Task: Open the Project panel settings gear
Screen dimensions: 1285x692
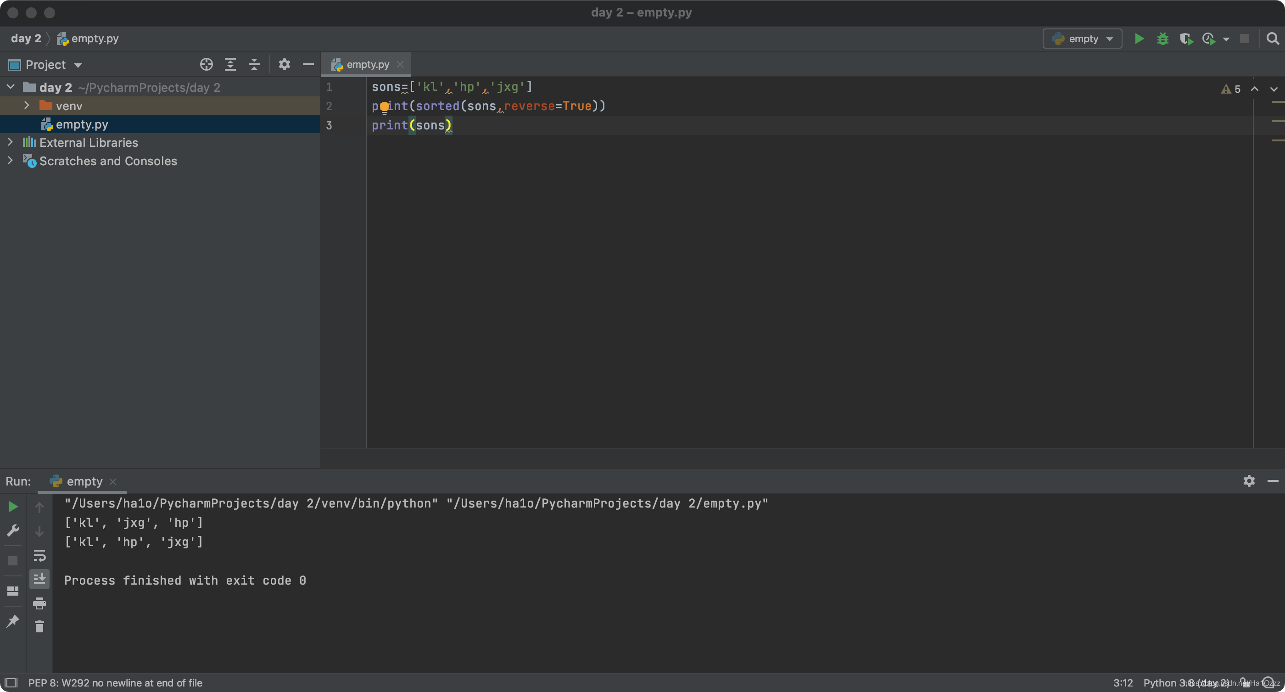Action: 285,64
